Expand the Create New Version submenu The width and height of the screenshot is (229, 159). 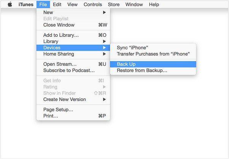(x=73, y=99)
